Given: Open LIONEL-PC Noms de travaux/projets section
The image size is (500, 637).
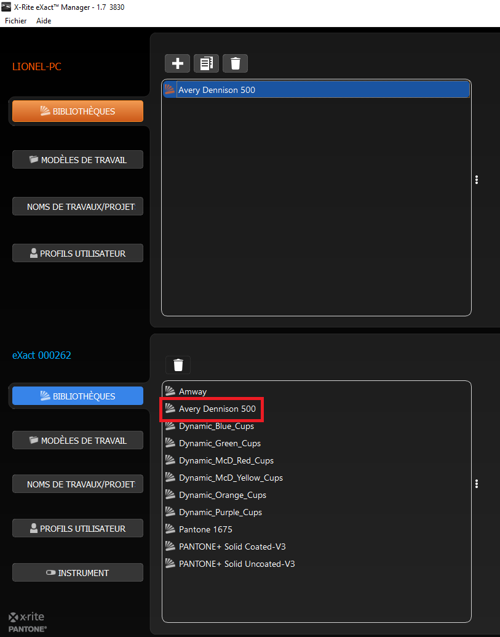Looking at the screenshot, I should point(77,206).
